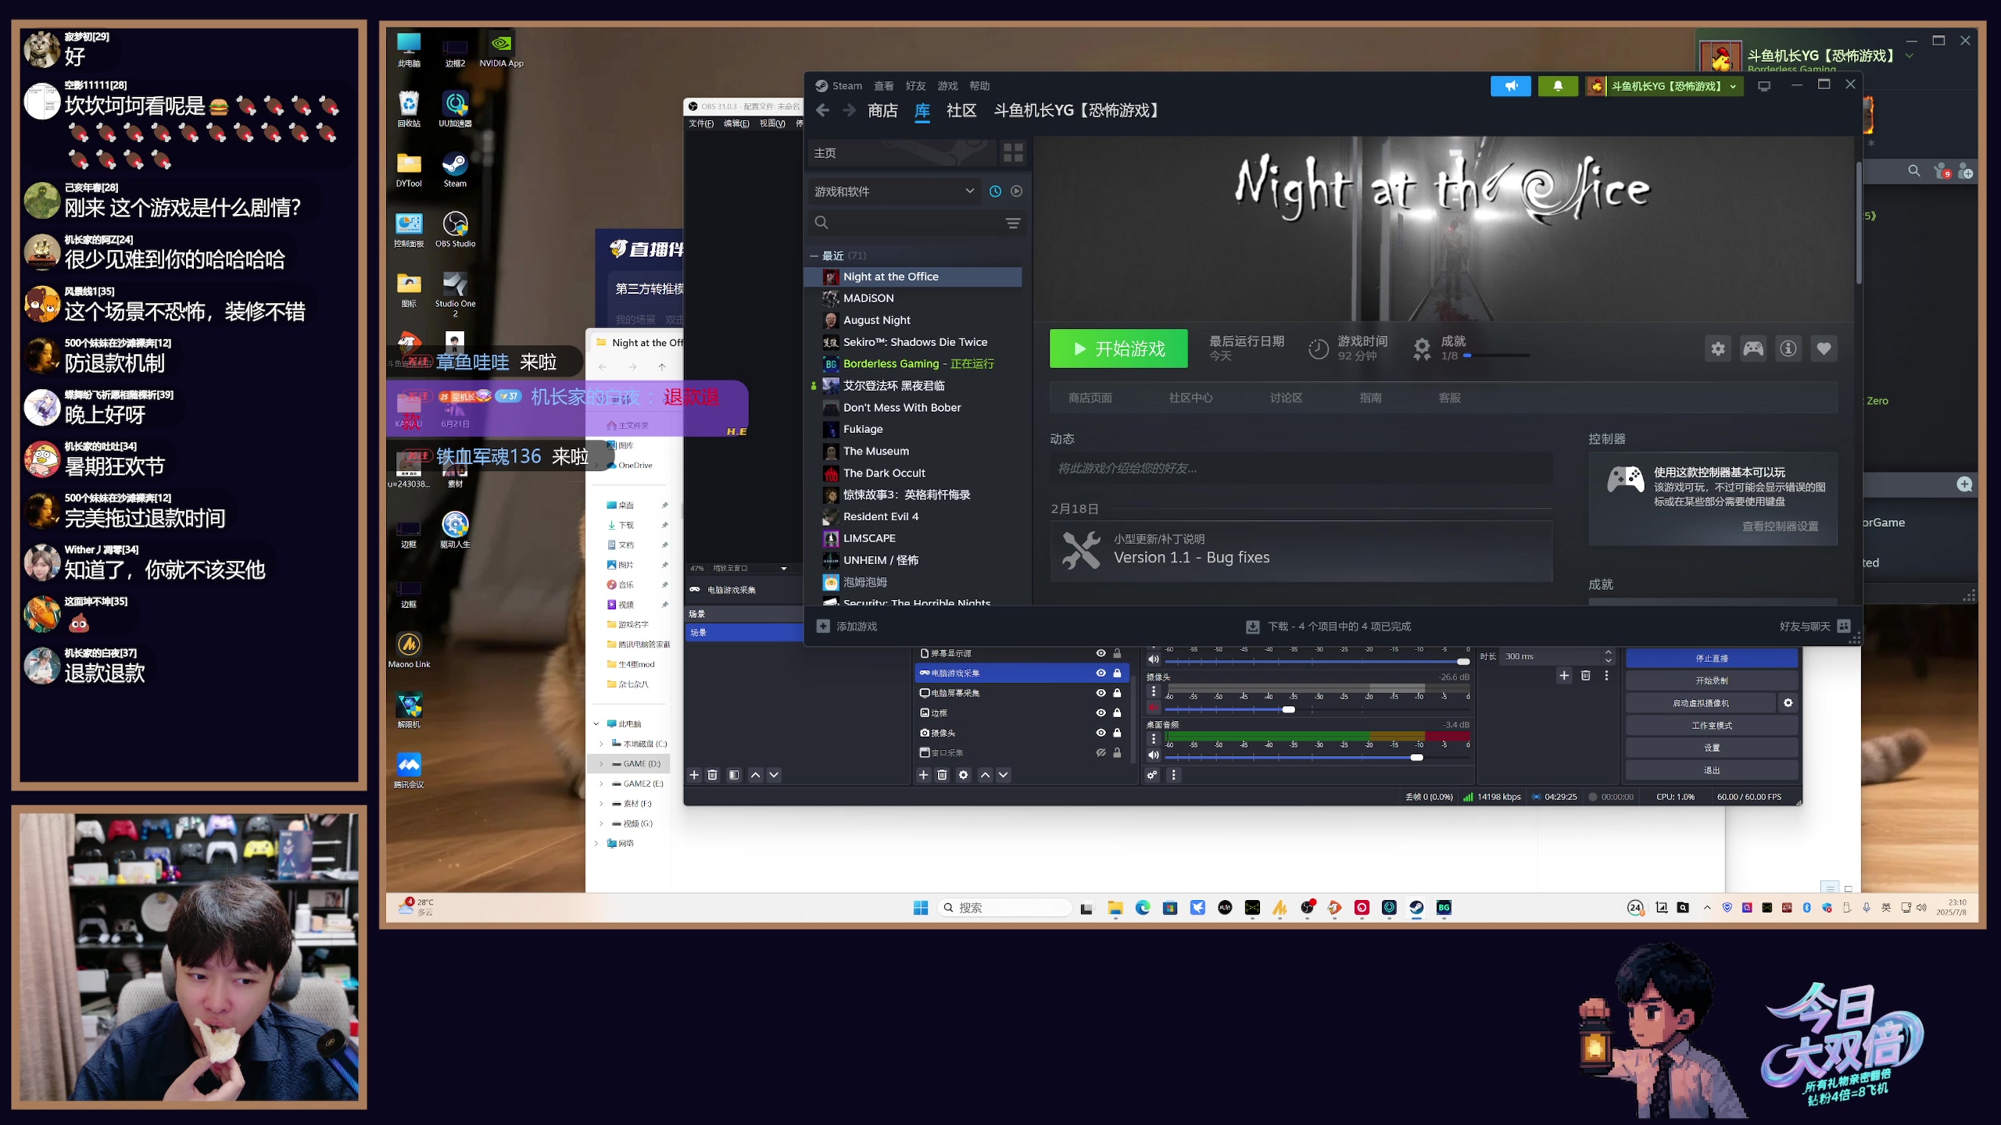Screen dimensions: 2001x1125
Task: Collapse the 此电脑 tree in File Explorer
Action: coord(596,724)
